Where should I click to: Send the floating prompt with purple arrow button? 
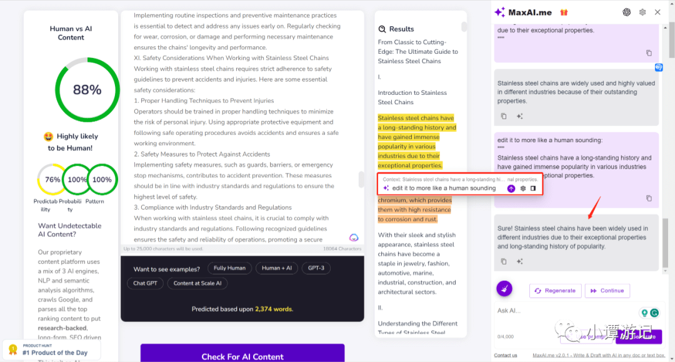pos(511,188)
